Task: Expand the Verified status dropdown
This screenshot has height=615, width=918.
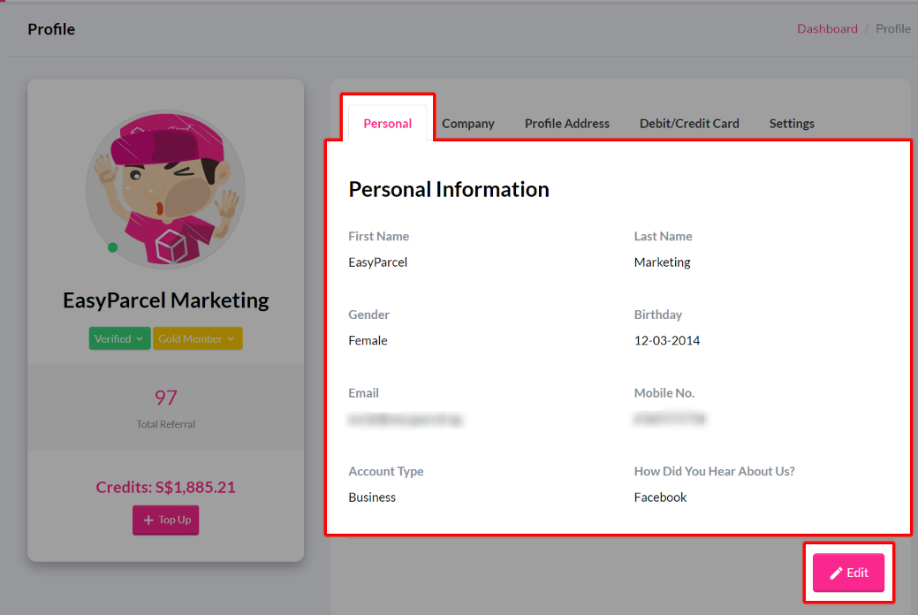Action: [119, 338]
